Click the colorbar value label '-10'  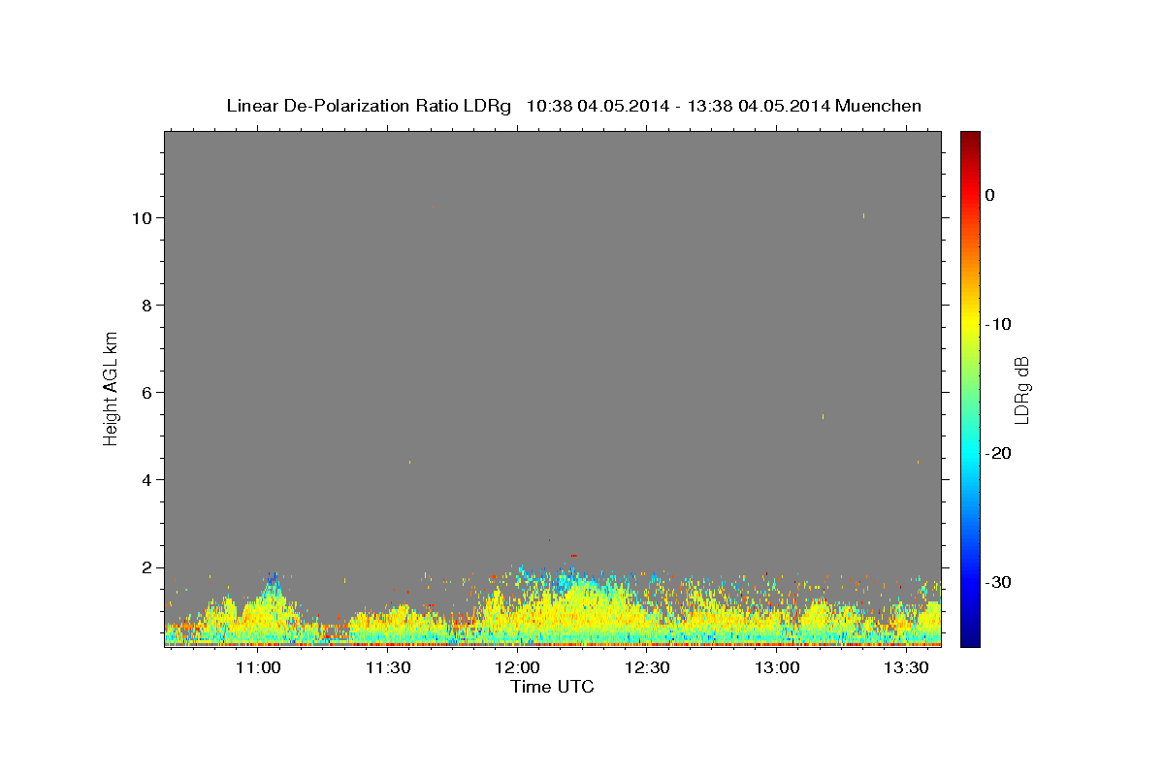[997, 324]
